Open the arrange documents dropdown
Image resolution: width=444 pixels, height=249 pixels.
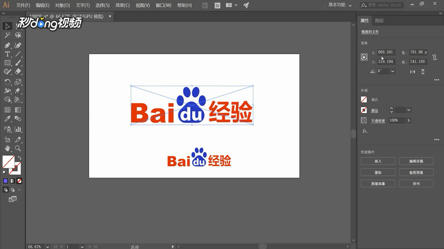[x=231, y=5]
